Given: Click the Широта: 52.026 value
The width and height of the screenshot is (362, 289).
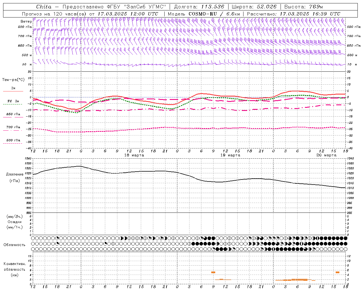Looking at the screenshot, I should pyautogui.click(x=254, y=7).
